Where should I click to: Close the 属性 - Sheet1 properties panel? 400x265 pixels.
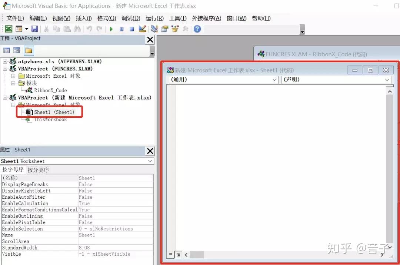[150, 151]
